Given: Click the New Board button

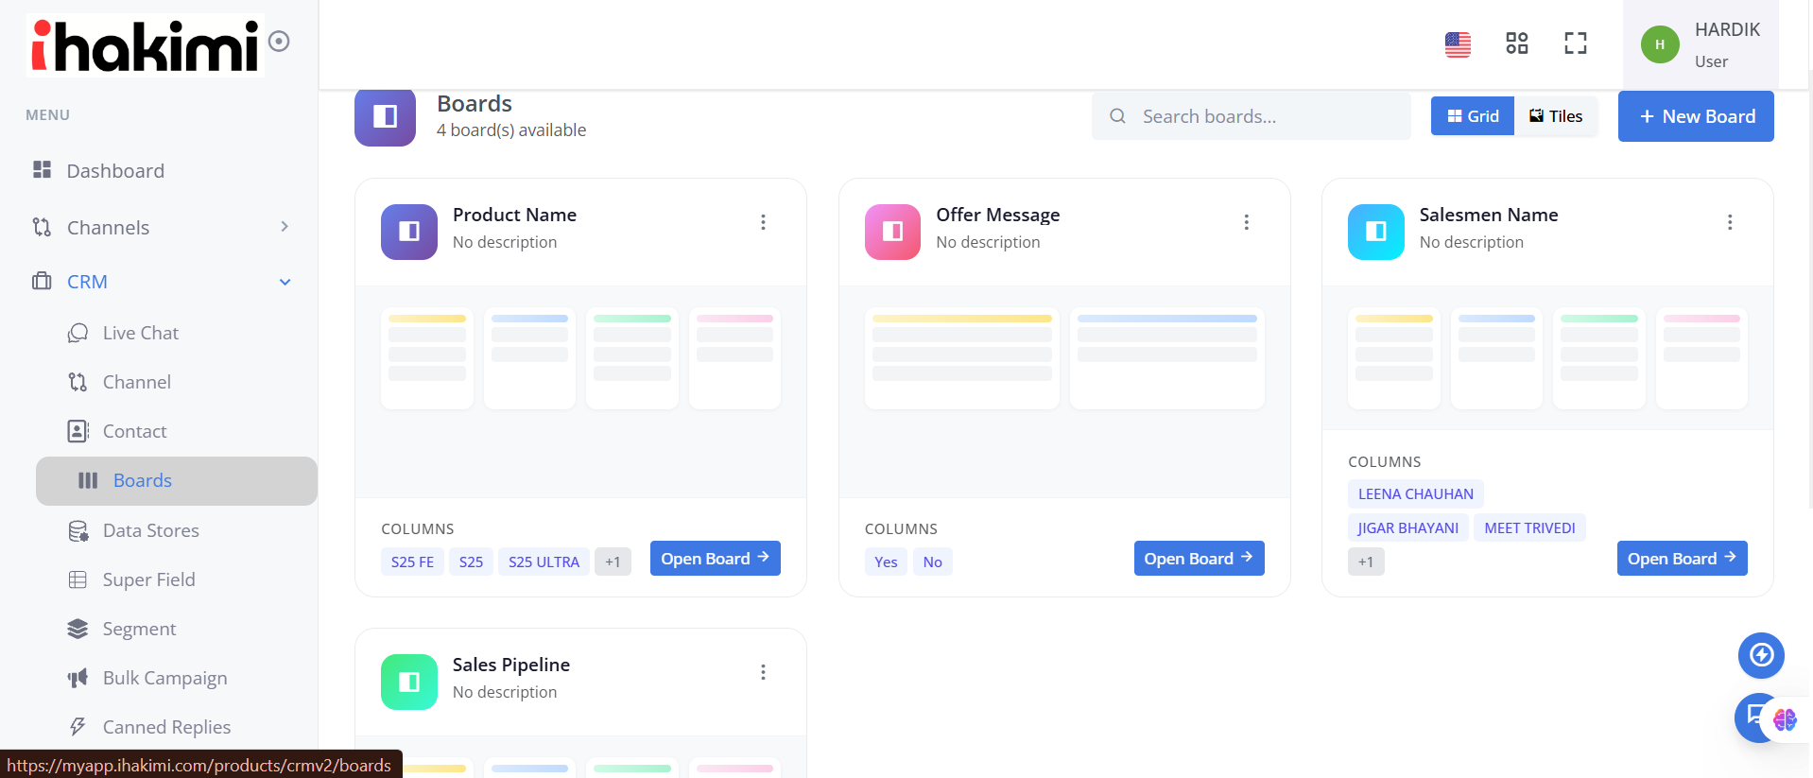Looking at the screenshot, I should click(1696, 116).
